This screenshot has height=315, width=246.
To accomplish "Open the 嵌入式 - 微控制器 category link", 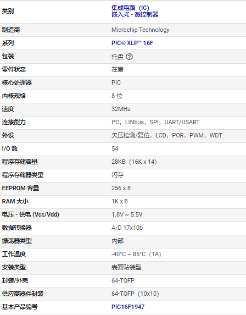I will pos(135,14).
